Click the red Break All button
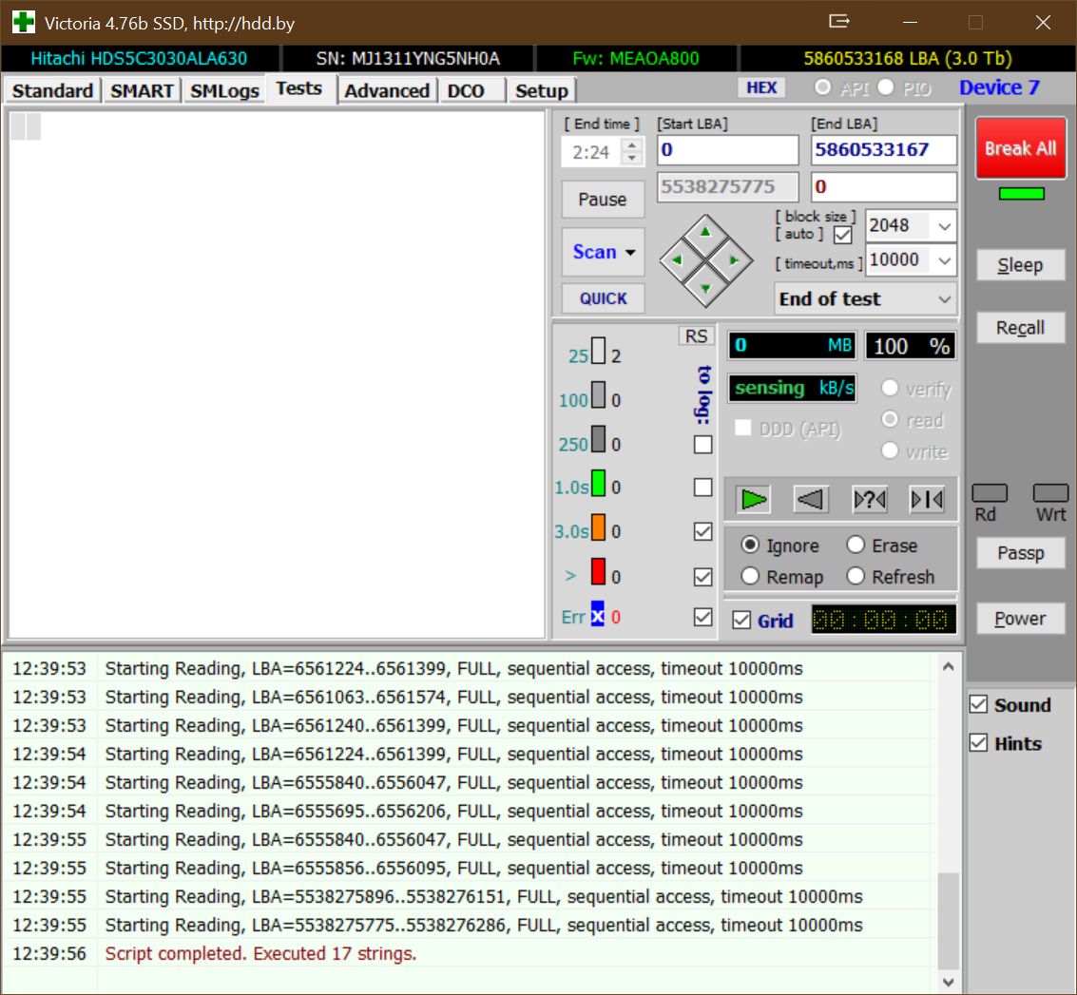The width and height of the screenshot is (1077, 995). (x=1020, y=148)
